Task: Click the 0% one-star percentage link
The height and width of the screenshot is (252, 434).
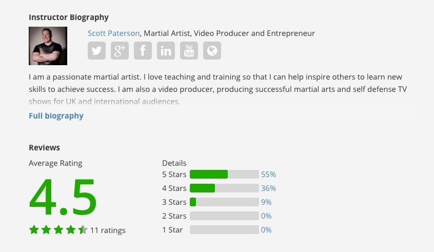Action: (266, 230)
